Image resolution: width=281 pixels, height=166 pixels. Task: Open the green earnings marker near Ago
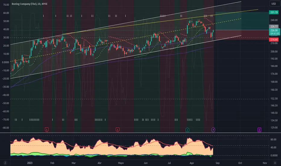pos(187,129)
